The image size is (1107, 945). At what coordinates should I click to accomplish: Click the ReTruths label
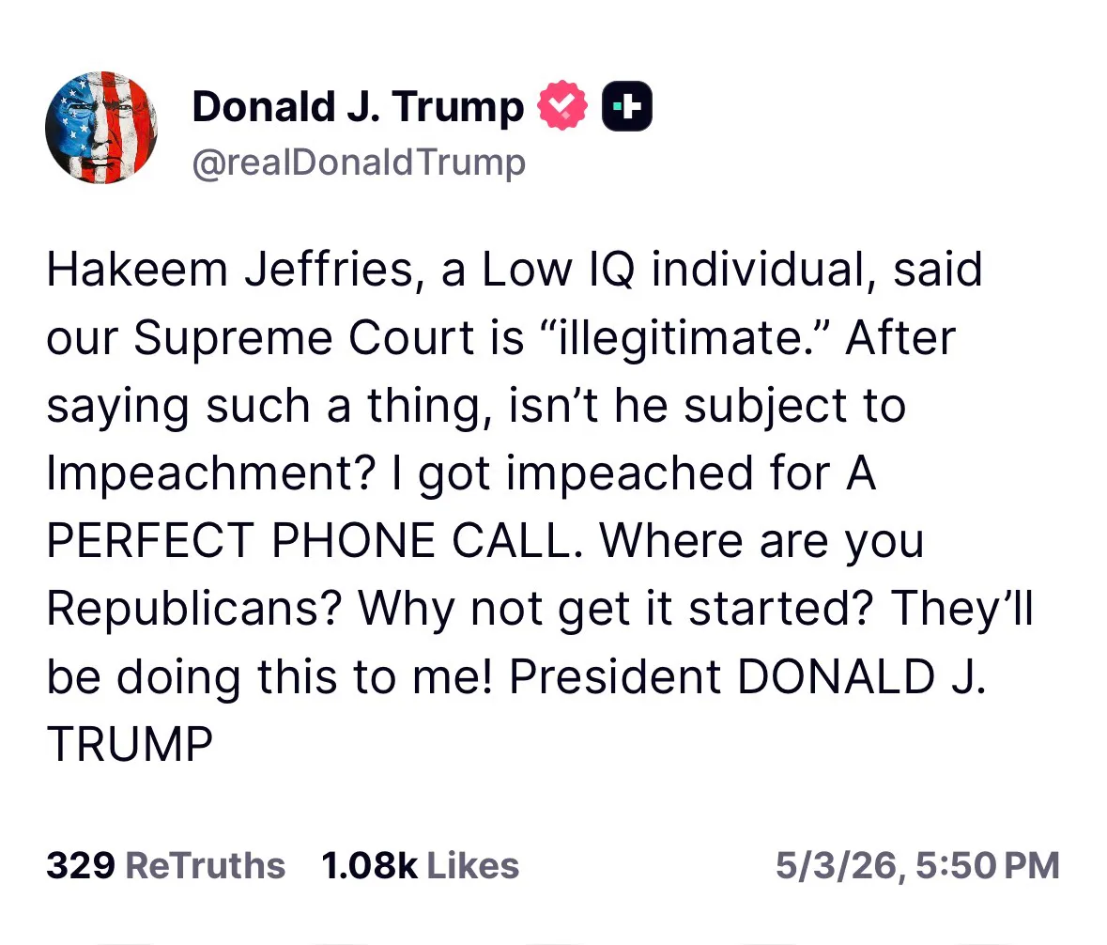coord(206,865)
